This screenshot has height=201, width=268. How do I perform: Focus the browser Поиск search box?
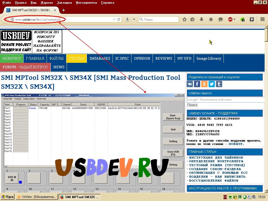click(x=158, y=19)
